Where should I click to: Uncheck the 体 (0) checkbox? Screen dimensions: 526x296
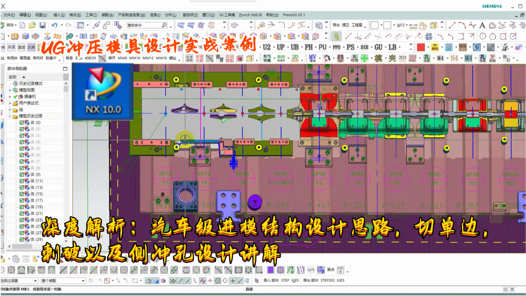[22, 123]
